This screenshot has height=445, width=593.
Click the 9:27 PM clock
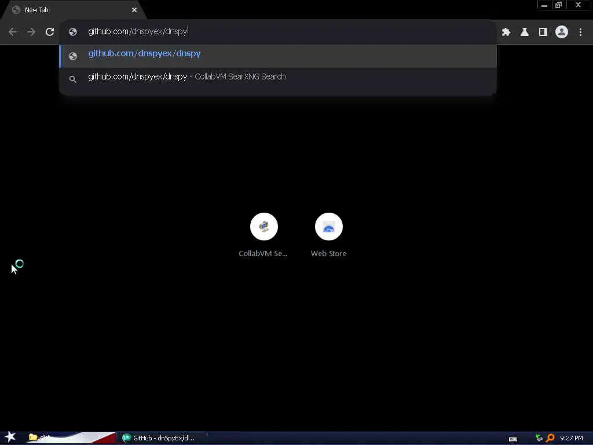[572, 438]
